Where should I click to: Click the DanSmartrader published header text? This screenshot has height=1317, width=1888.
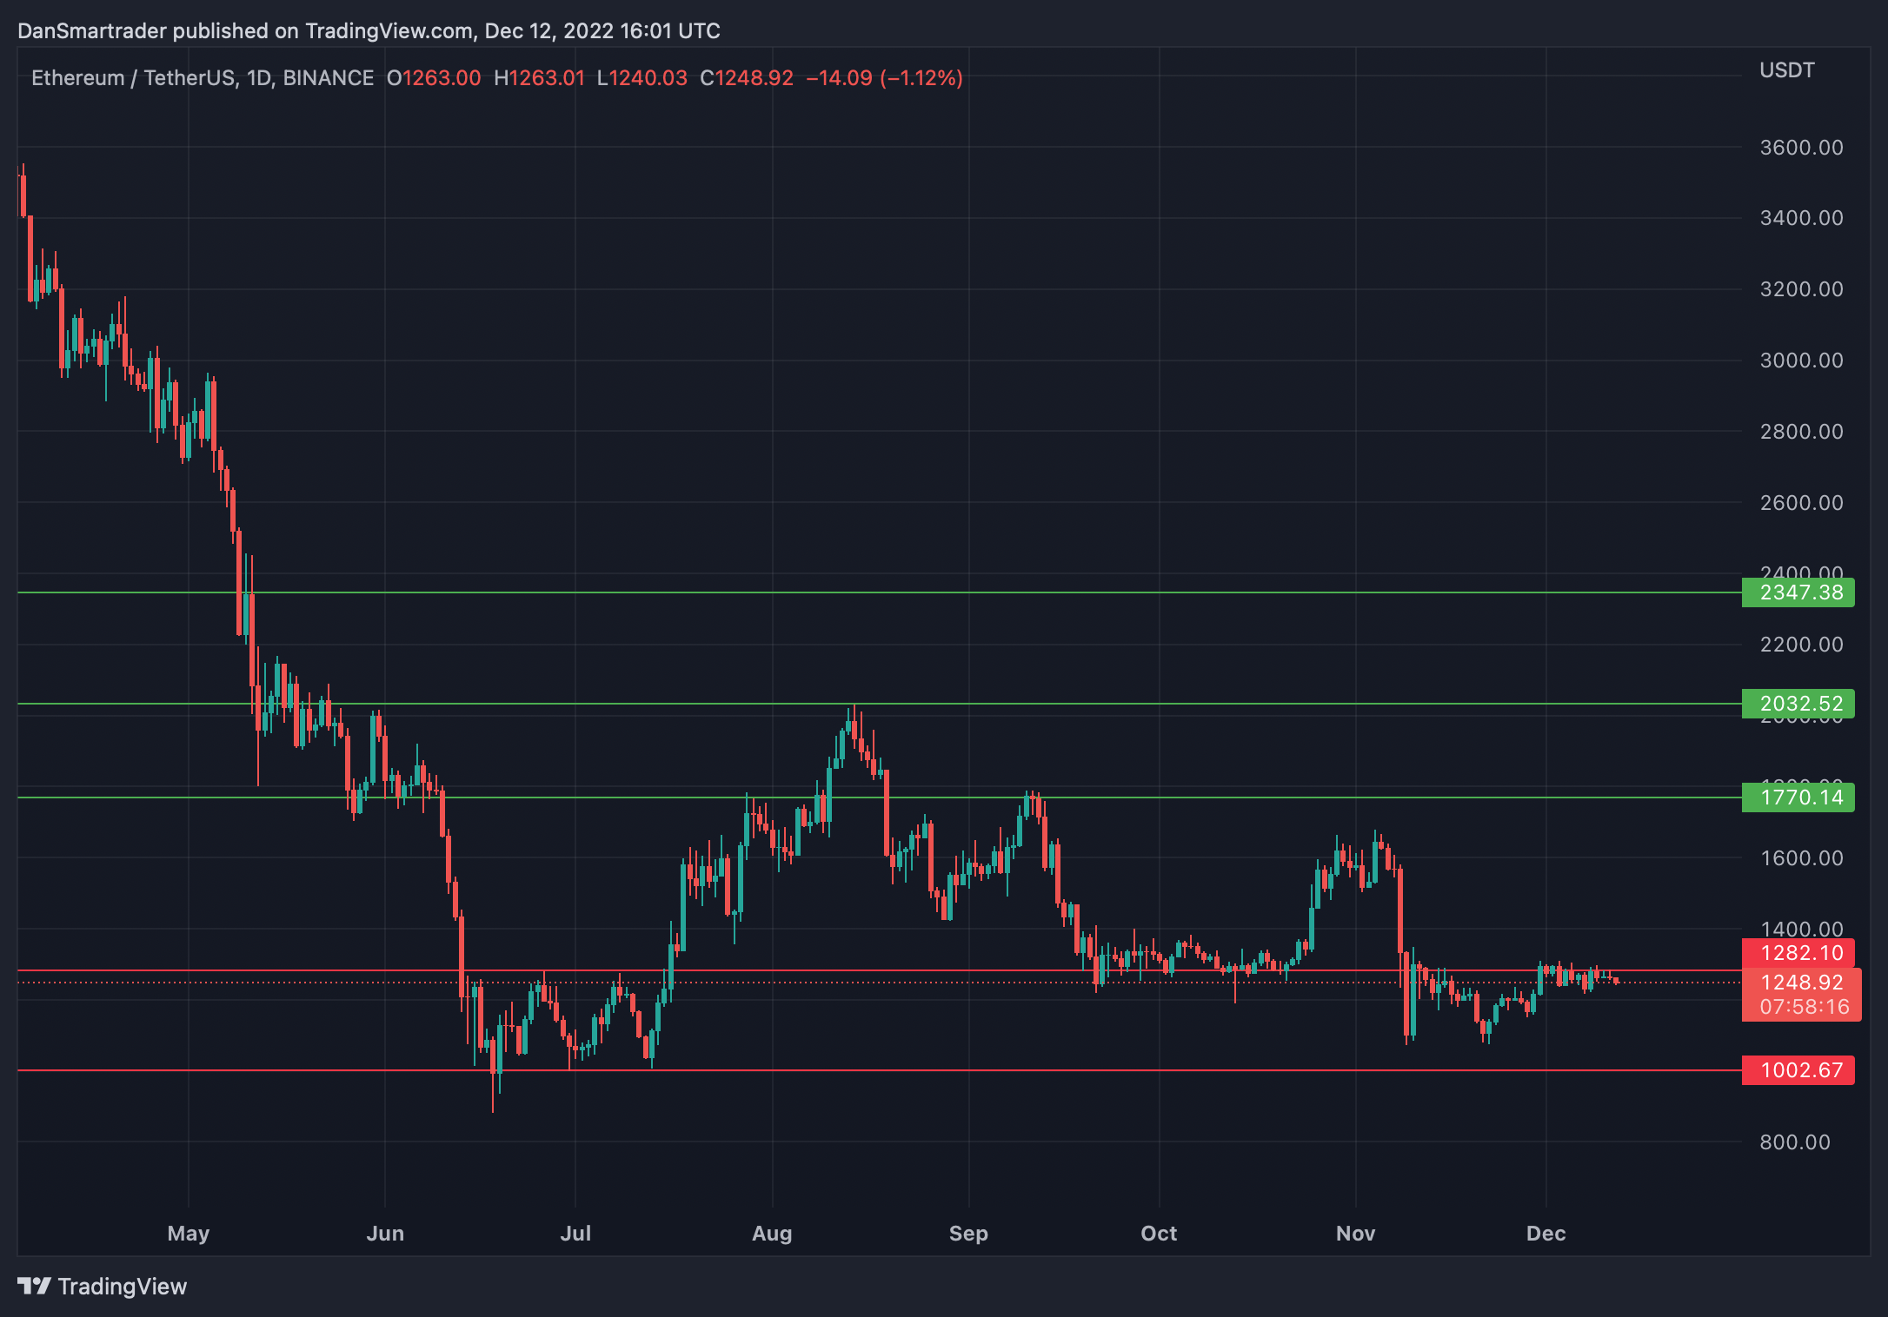coord(369,31)
